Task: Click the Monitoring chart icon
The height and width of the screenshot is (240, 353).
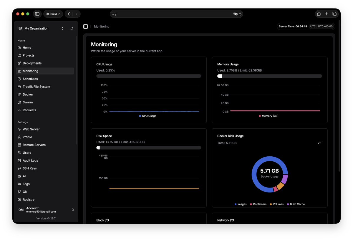Action: point(19,71)
